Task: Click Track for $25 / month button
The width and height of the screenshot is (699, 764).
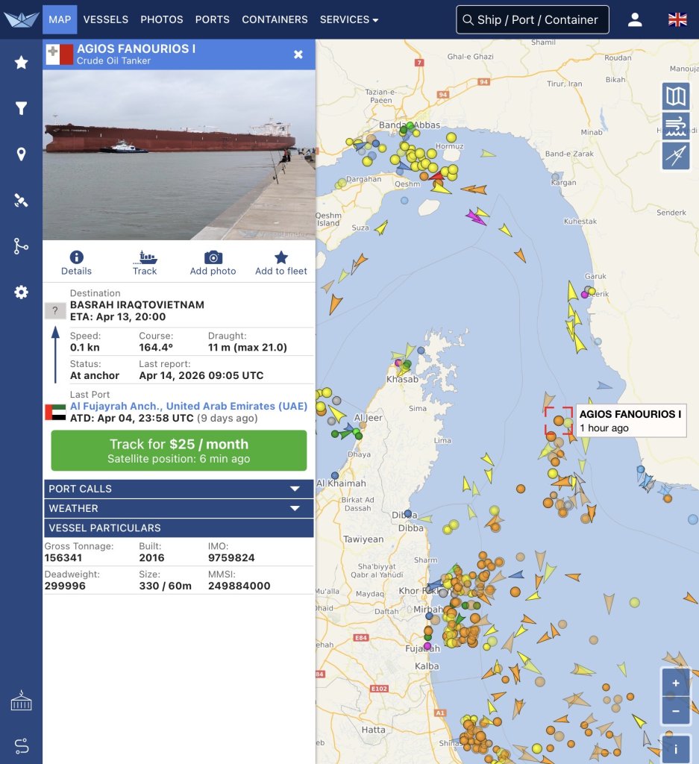Action: click(179, 451)
